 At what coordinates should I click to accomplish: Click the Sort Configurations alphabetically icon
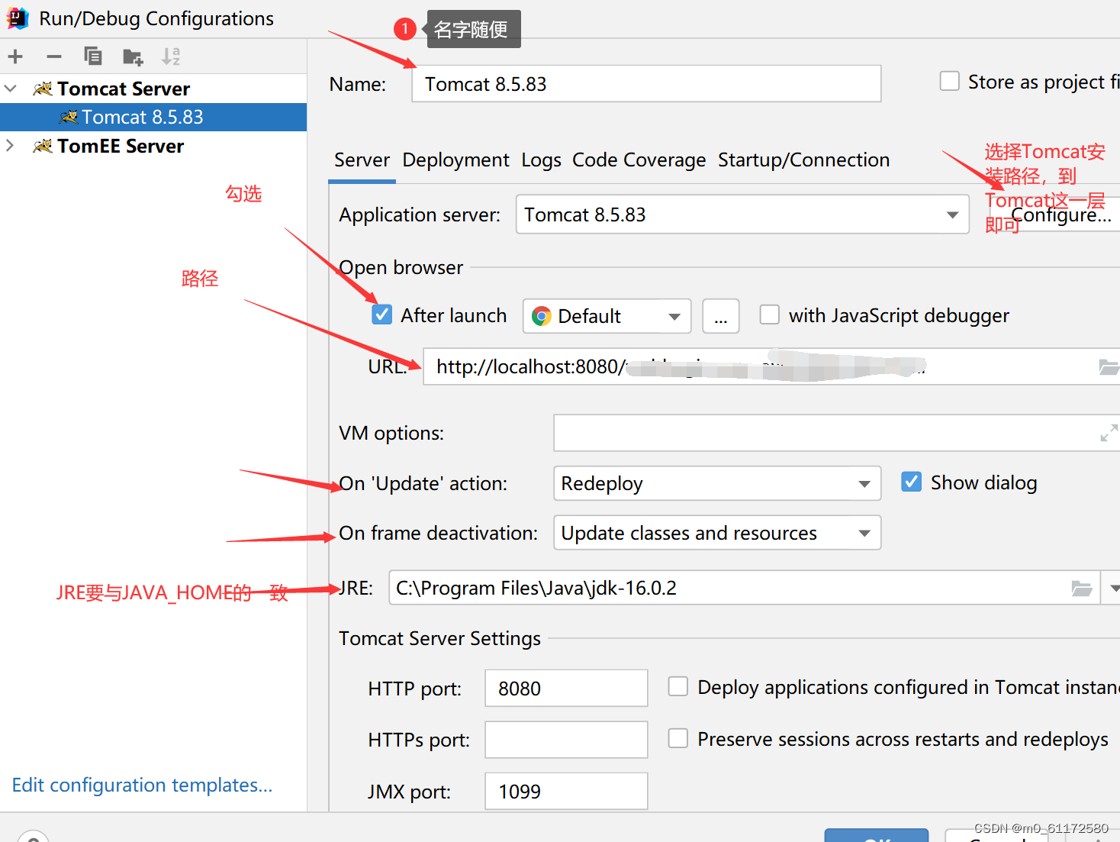(x=171, y=56)
